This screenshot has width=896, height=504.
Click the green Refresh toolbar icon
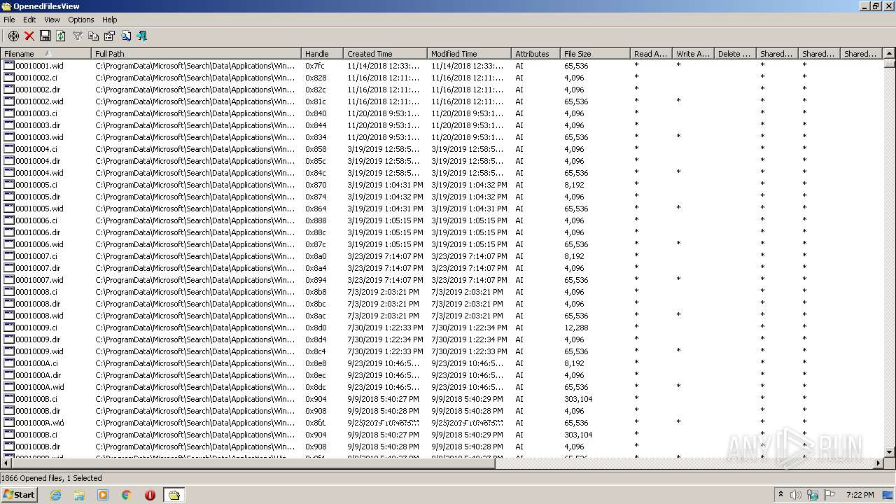(61, 36)
